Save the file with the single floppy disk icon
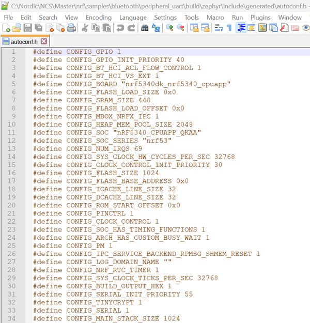Image resolution: width=310 pixels, height=323 pixels. 28,28
